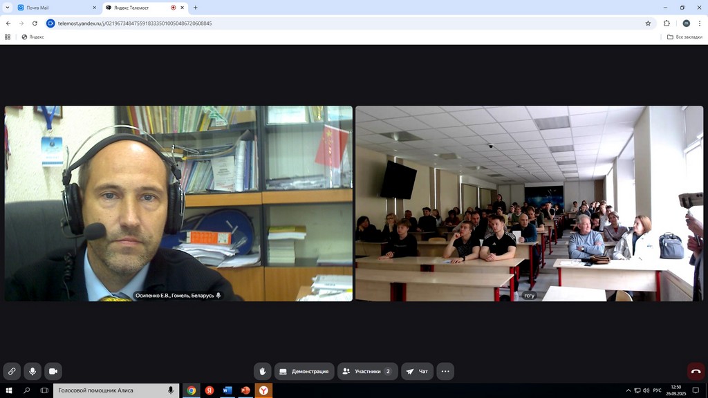Open the more options ellipsis menu
708x398 pixels.
(445, 372)
